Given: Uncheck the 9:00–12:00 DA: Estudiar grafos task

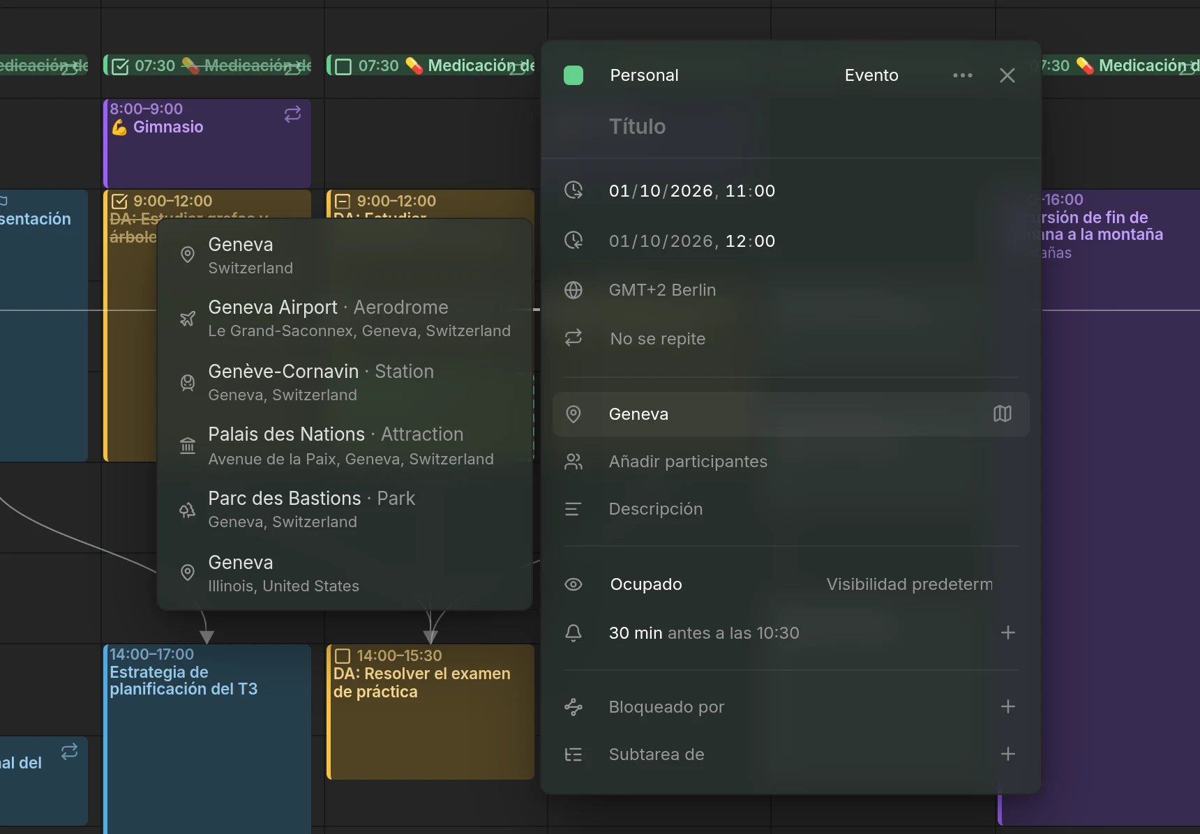Looking at the screenshot, I should [119, 202].
